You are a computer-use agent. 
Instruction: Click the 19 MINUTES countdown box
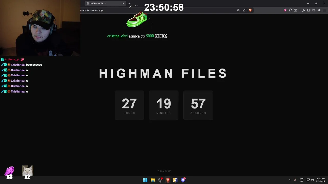(164, 105)
